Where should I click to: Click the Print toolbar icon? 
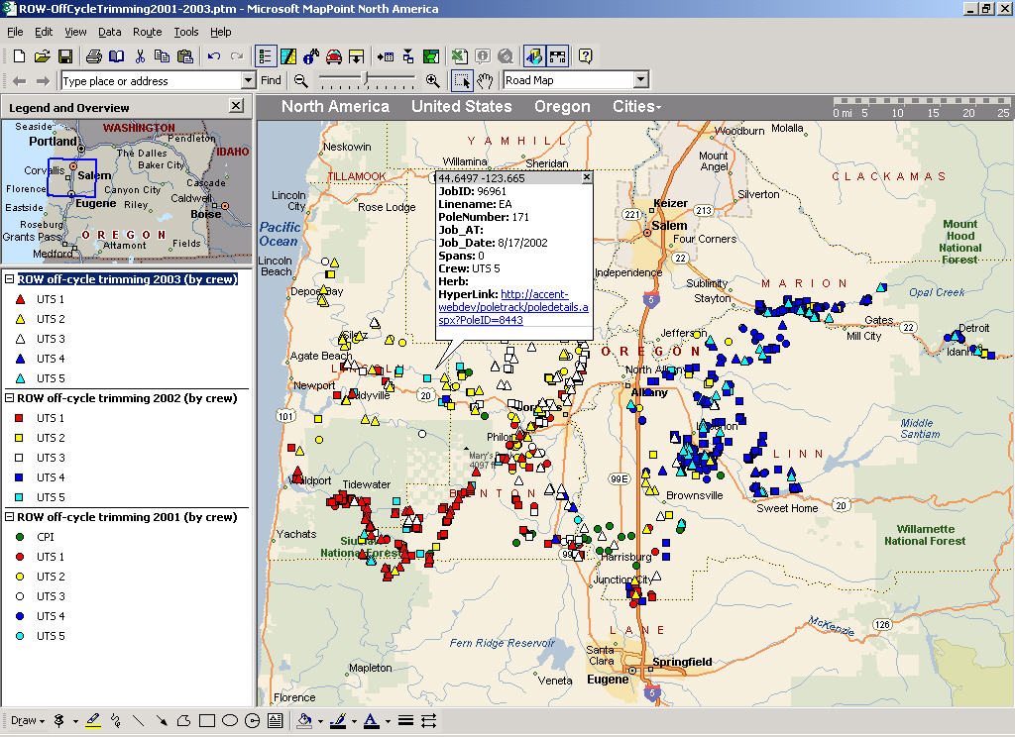[x=93, y=56]
